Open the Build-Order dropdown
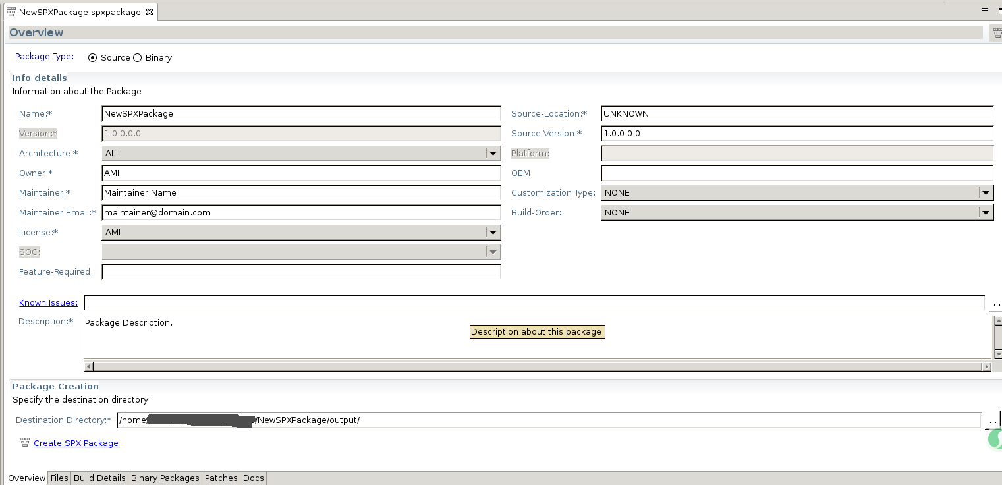The height and width of the screenshot is (485, 1002). (986, 212)
